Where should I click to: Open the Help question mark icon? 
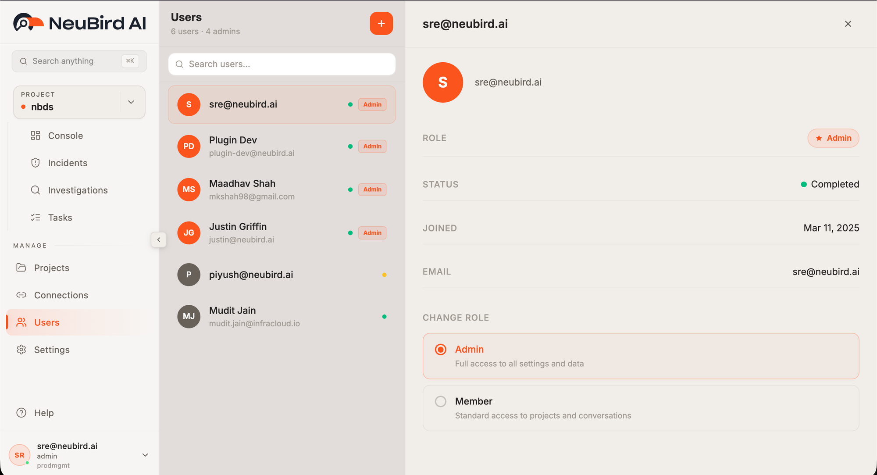(x=21, y=412)
